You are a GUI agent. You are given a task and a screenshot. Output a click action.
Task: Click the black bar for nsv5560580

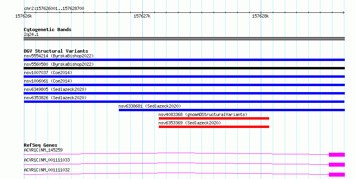(184, 68)
